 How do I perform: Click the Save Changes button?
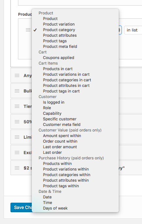click(x=21, y=207)
